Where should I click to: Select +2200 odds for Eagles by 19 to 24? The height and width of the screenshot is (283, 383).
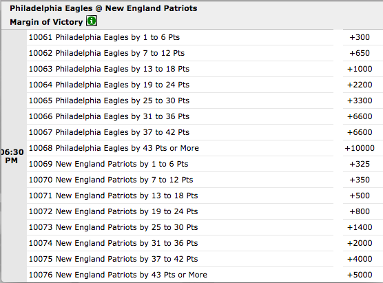pos(360,85)
